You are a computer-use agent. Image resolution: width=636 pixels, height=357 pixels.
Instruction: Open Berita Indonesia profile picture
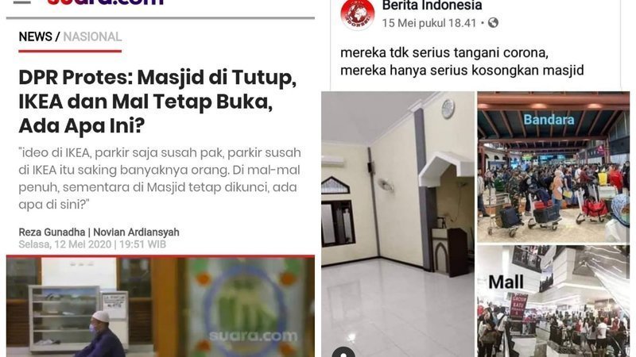[x=357, y=14]
